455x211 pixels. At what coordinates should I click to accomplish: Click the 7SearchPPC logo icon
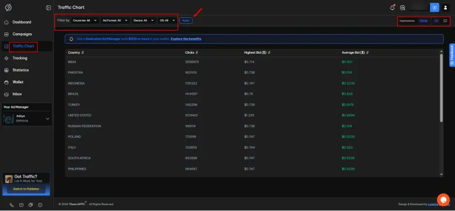pos(8,8)
